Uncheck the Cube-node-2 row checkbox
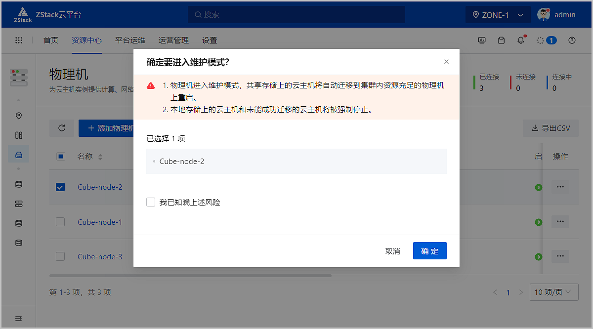Screen dimensions: 593x329 60,187
